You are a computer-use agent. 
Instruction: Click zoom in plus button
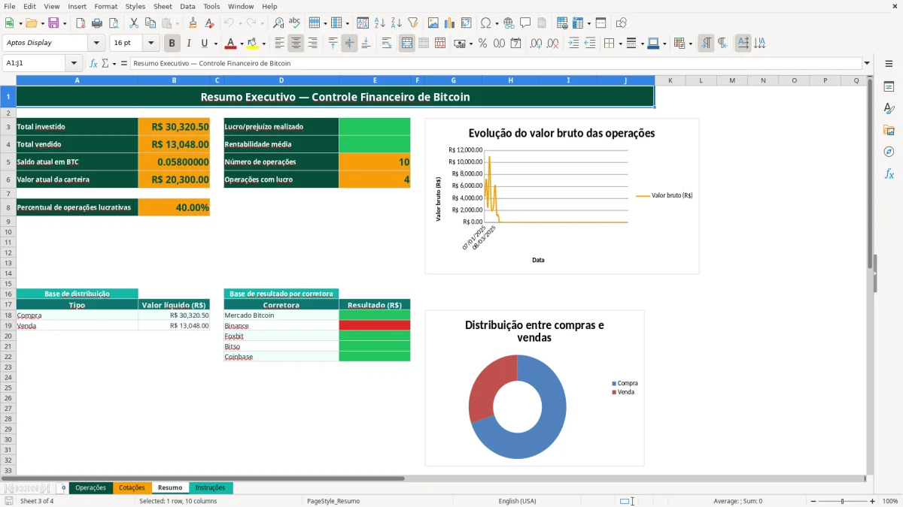(873, 501)
